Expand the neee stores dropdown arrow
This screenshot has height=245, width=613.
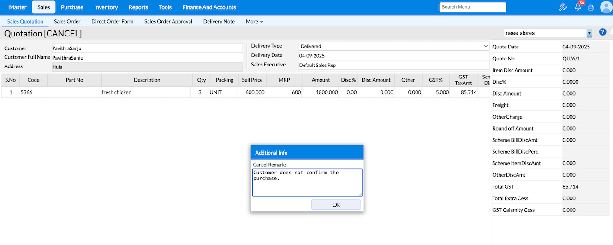coord(589,33)
